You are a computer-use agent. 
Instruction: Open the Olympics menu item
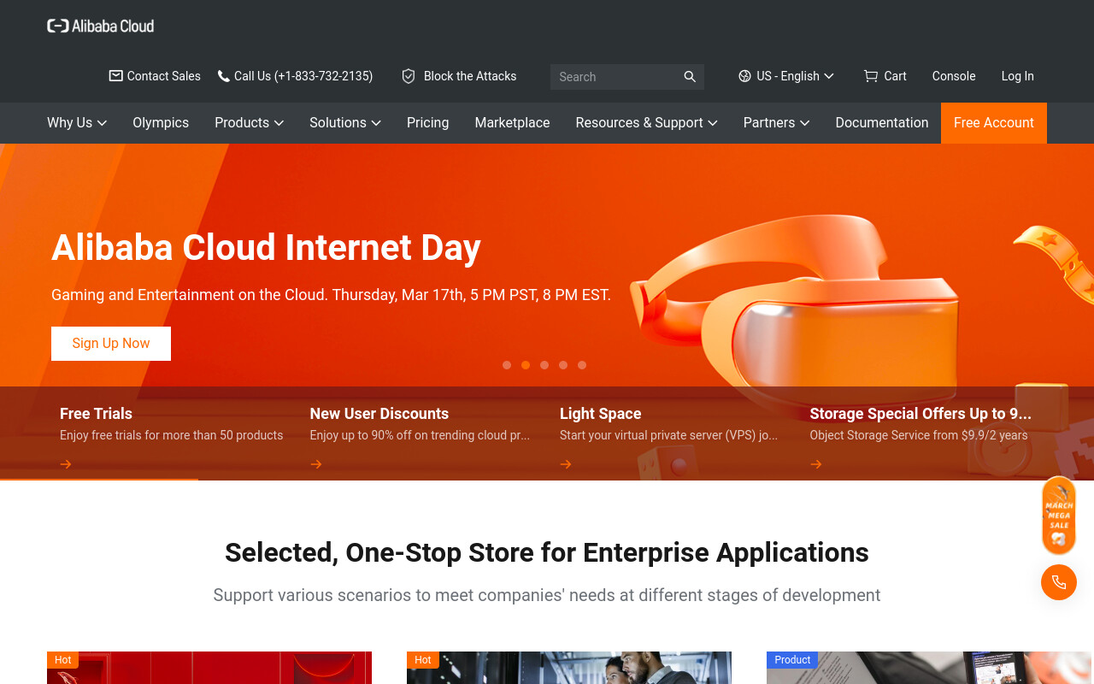[x=161, y=123]
